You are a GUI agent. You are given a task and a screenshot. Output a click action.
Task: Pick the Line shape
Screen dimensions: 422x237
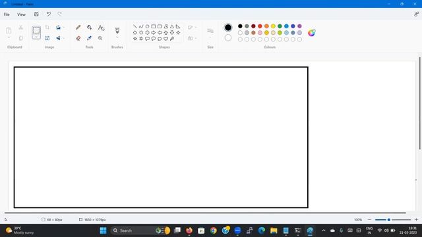(135, 26)
